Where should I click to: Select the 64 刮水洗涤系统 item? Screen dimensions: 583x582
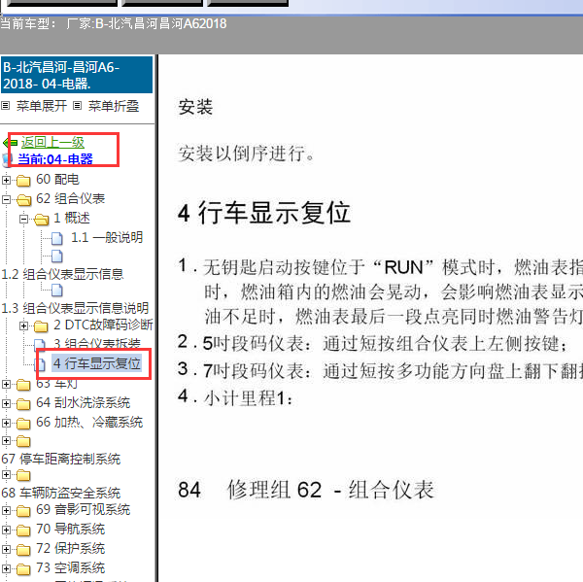pyautogui.click(x=83, y=402)
